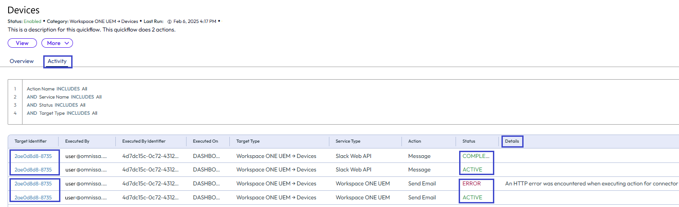Sort by the Target Identifier column header
Screen dimensions: 679x207
coord(30,141)
